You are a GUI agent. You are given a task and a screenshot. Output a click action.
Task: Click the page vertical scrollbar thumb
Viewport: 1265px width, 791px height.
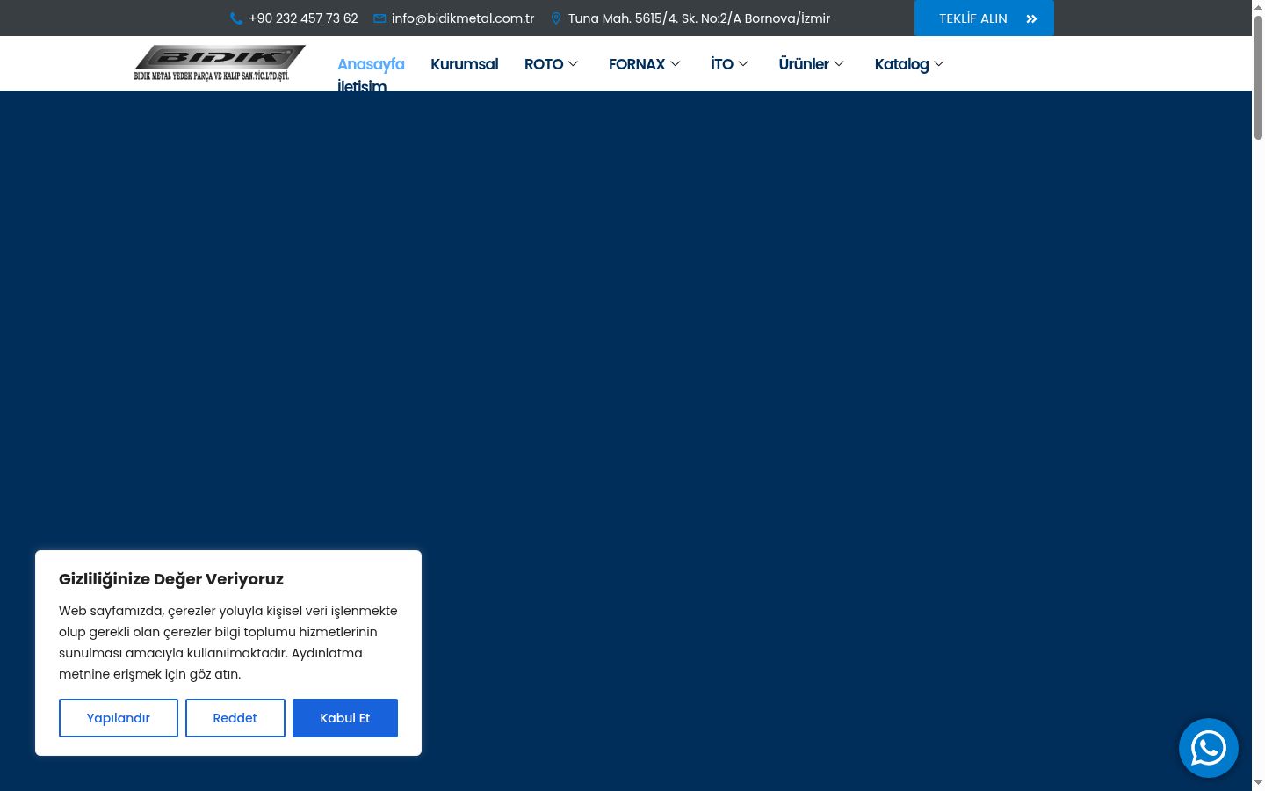[x=1258, y=77]
